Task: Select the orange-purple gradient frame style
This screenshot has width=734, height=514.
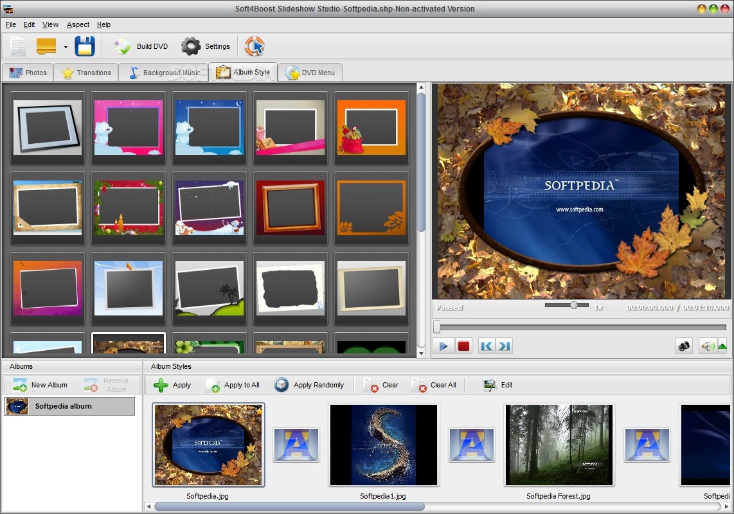Action: 48,288
